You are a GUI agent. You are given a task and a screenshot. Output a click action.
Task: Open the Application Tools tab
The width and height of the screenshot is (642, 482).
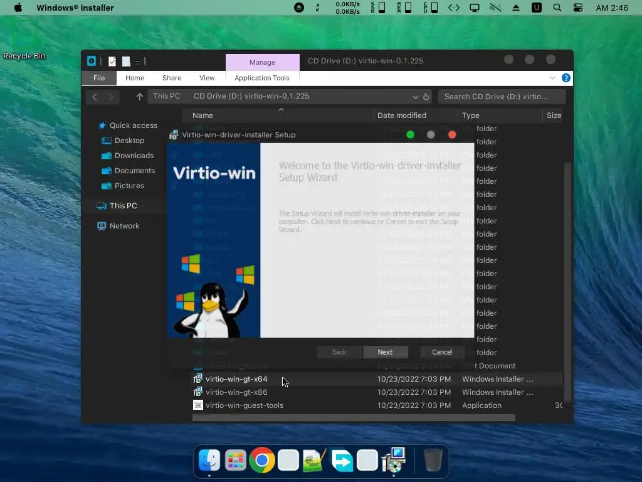(261, 78)
